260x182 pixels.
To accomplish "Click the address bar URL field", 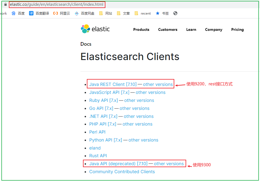I will [x=57, y=4].
